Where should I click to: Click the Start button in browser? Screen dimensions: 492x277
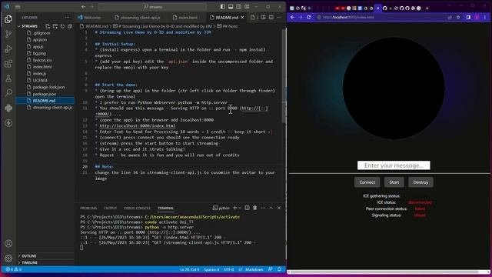click(x=394, y=182)
